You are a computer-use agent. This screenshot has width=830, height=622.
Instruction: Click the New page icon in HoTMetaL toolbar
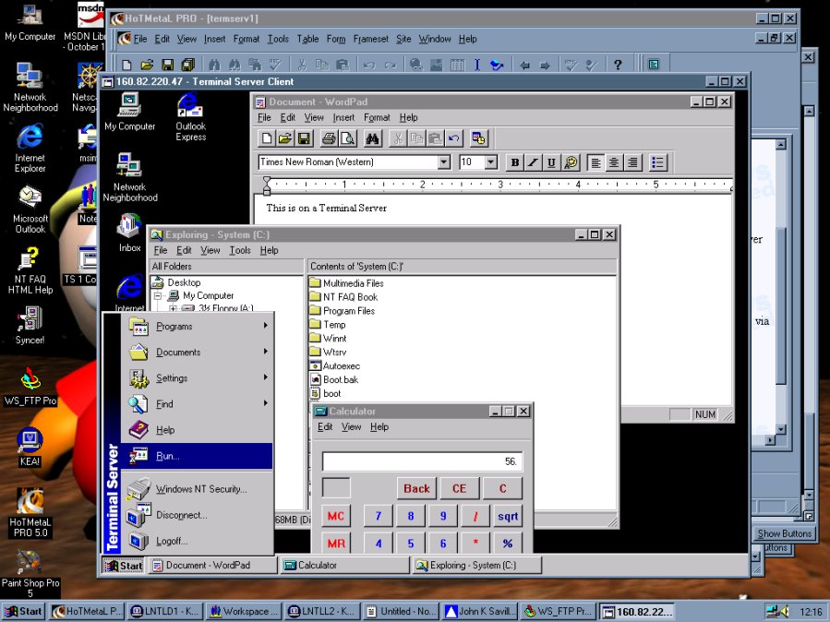point(126,65)
